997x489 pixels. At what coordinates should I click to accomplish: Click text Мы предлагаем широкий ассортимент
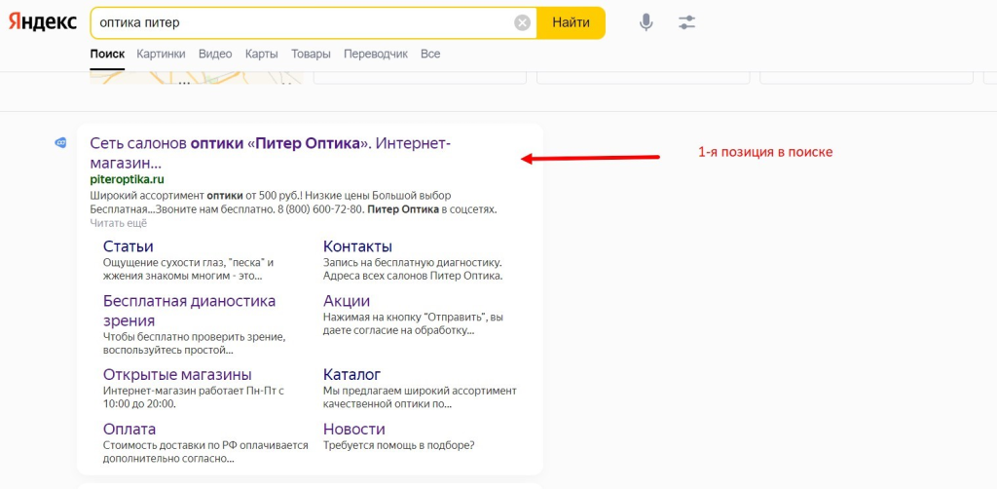click(x=420, y=391)
